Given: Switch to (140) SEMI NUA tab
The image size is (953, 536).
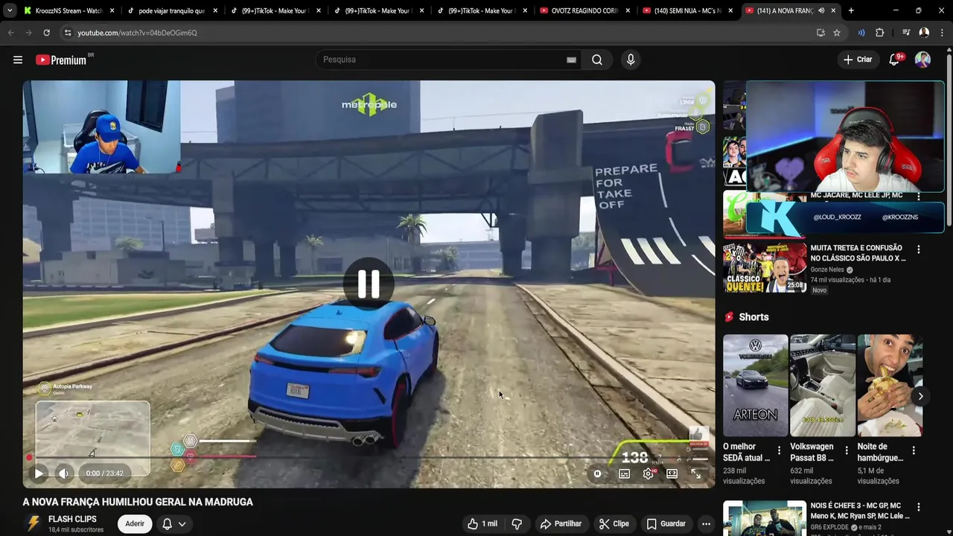Looking at the screenshot, I should pyautogui.click(x=687, y=10).
